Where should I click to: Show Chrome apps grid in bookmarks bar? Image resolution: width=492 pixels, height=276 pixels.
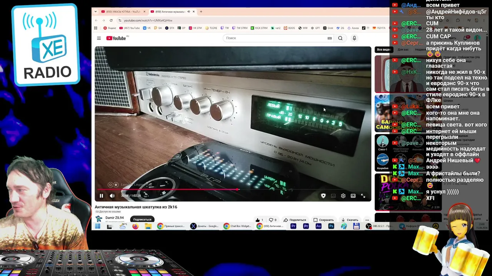tap(96, 28)
